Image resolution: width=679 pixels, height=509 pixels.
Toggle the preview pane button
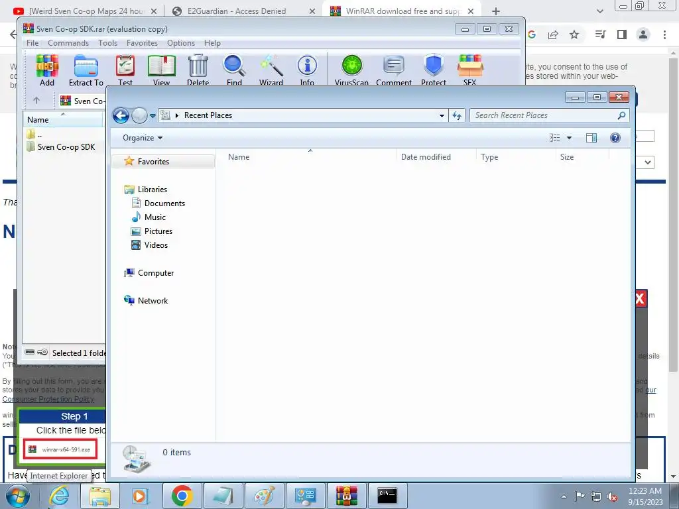pos(591,138)
